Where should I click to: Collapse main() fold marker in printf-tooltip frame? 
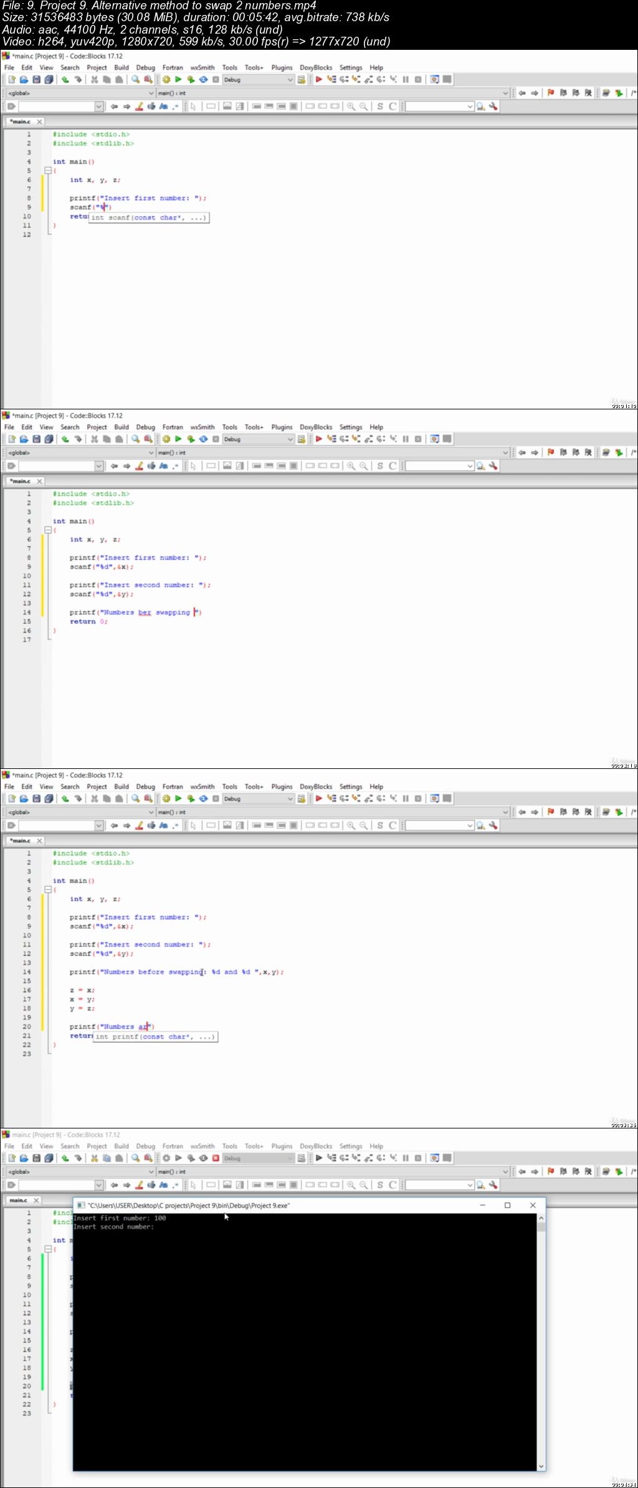(x=48, y=889)
